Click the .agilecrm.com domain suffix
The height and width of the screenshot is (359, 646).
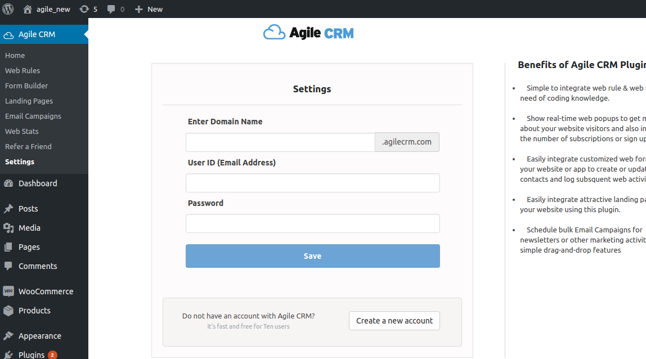407,142
